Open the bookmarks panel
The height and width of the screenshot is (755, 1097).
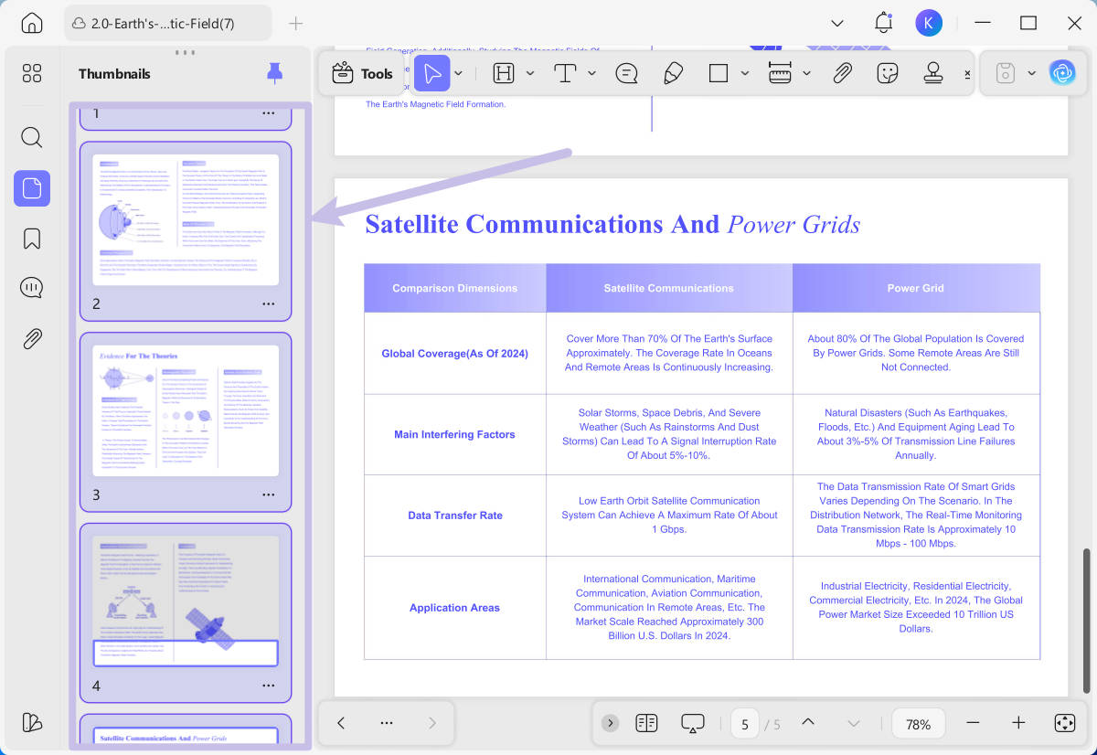point(32,239)
